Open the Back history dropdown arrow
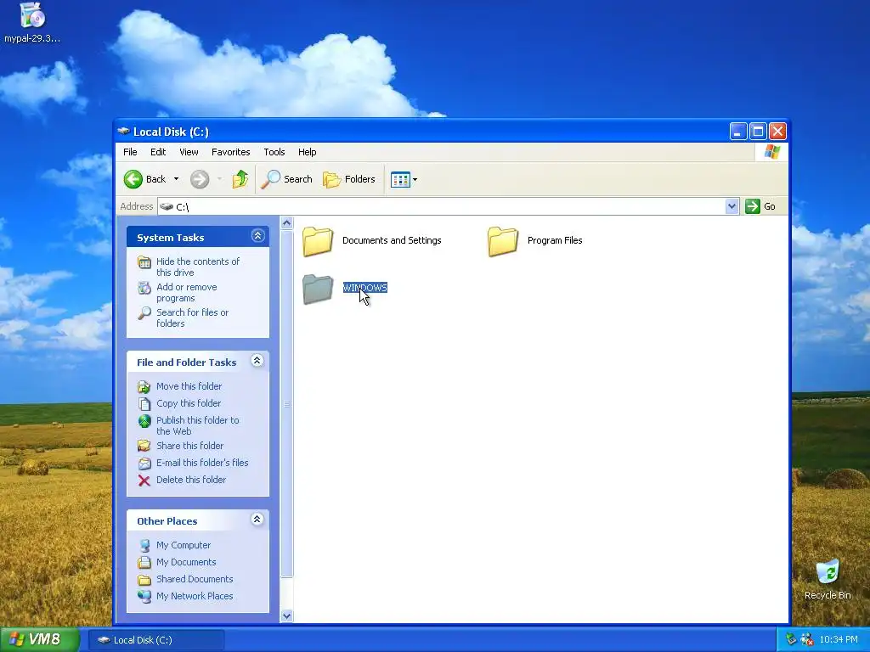 point(176,179)
